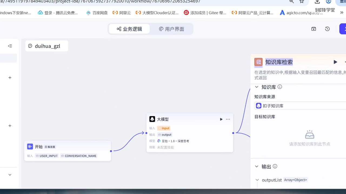Viewport: 346px width, 194px height.
Task: Switch to the 业务逻辑 tab
Action: pos(129,29)
